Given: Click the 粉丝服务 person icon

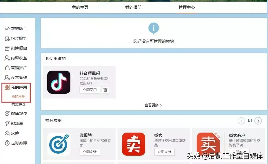Looking at the screenshot, I should 7,38.
